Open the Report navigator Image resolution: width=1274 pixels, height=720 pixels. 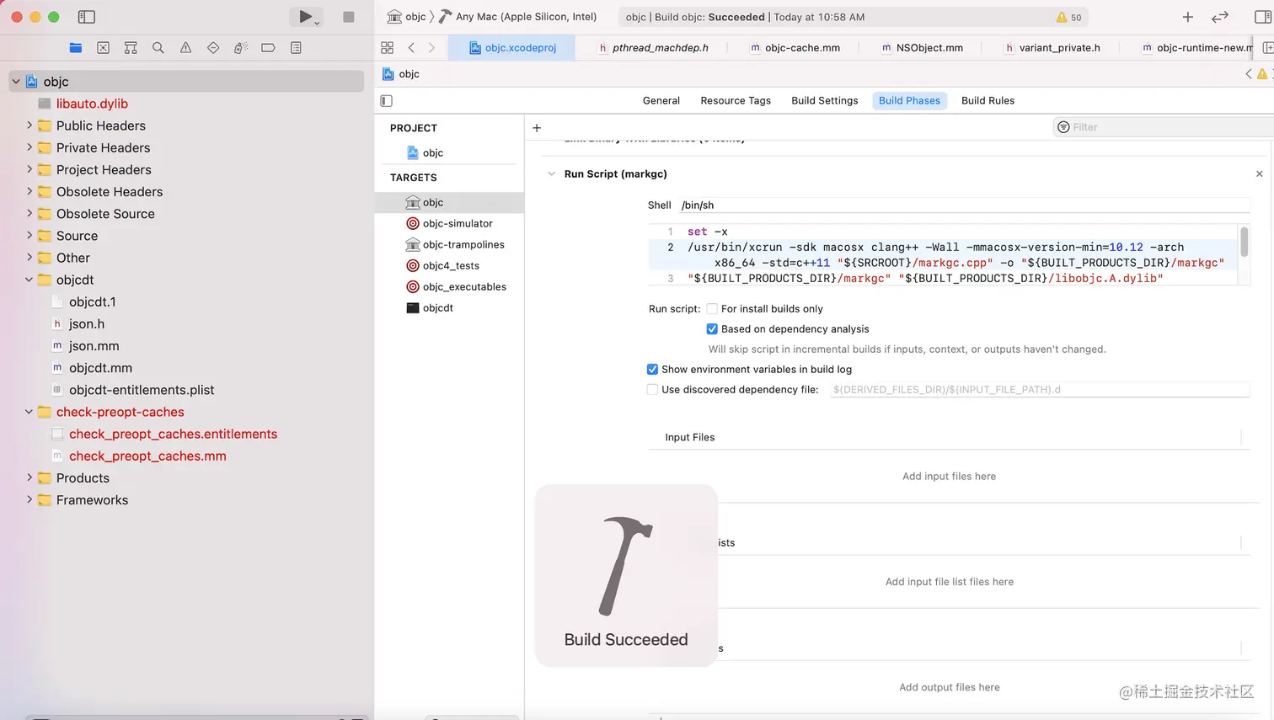click(x=296, y=48)
